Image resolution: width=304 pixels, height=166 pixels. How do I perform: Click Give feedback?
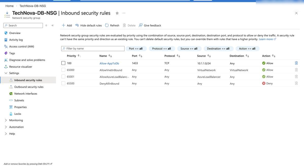click(x=150, y=26)
